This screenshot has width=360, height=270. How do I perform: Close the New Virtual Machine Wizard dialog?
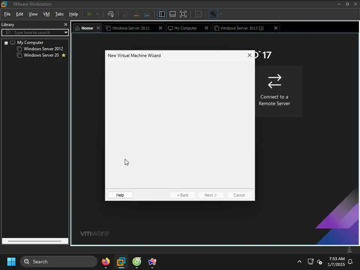[x=250, y=55]
